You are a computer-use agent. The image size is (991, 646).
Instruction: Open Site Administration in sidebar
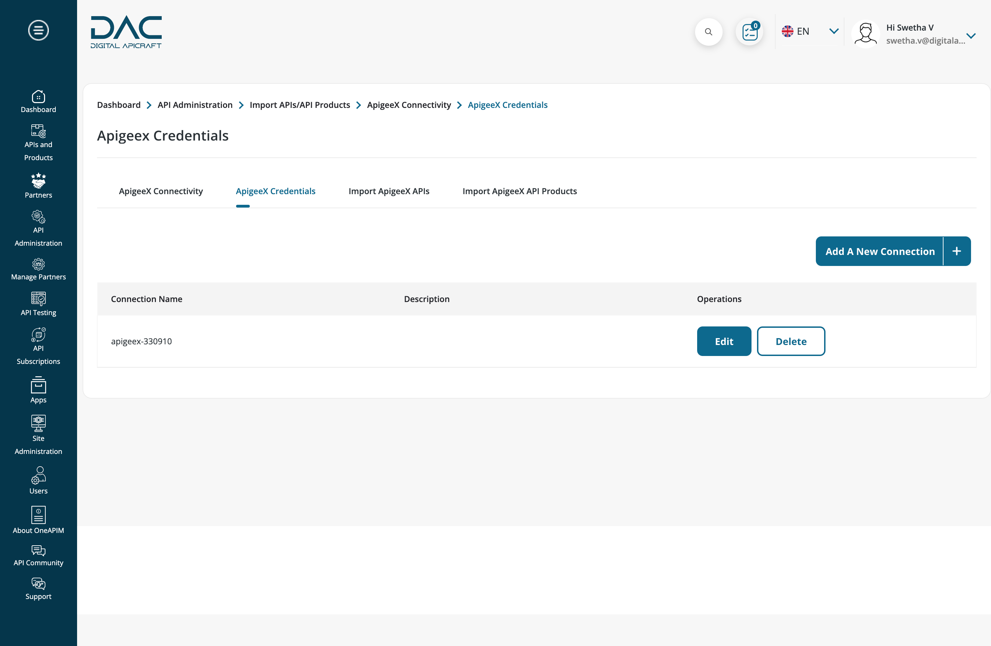pos(38,435)
